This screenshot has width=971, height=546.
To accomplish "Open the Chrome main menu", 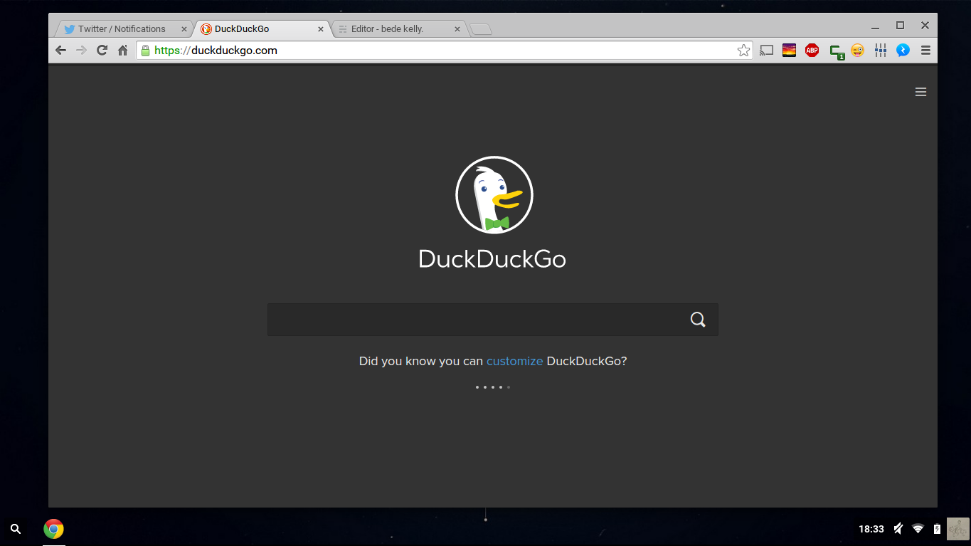I will click(x=925, y=51).
